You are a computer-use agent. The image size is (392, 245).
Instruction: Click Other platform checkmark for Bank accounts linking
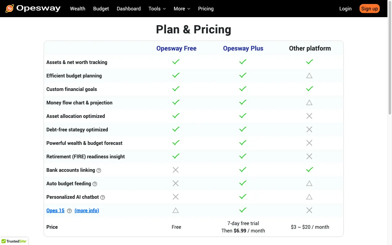click(310, 170)
